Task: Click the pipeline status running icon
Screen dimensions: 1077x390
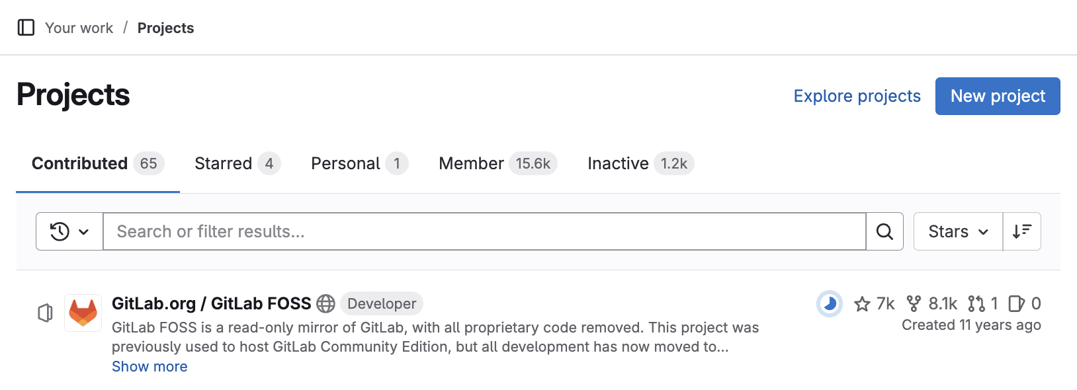Action: pos(830,304)
